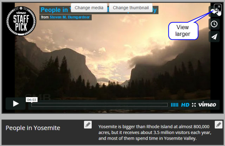This screenshot has width=225, height=146.
Task: Add video to Watch Later with clock icon
Action: (x=214, y=24)
